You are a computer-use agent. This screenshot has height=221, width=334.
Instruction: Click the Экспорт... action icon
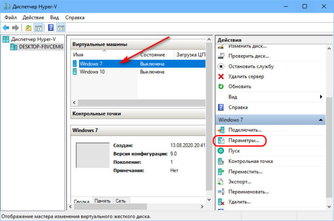click(x=220, y=182)
